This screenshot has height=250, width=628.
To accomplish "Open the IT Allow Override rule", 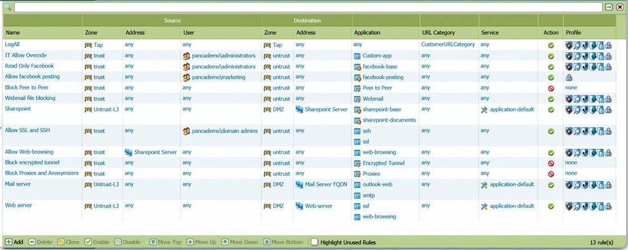I will (26, 55).
